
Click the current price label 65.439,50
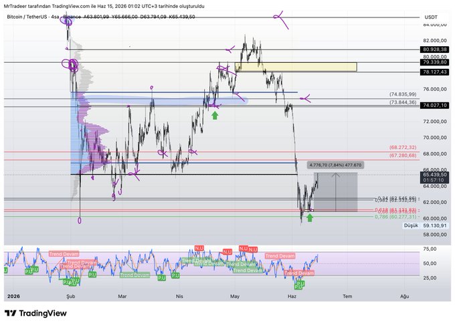tap(434, 175)
